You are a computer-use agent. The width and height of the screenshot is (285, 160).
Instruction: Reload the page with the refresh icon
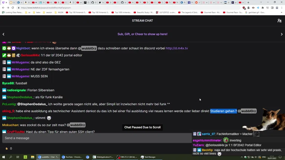click(x=13, y=8)
